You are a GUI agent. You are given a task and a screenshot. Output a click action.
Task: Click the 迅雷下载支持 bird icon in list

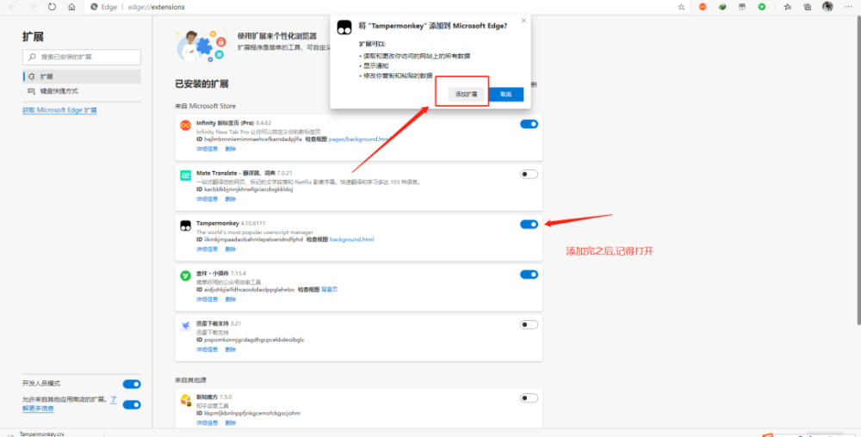186,326
